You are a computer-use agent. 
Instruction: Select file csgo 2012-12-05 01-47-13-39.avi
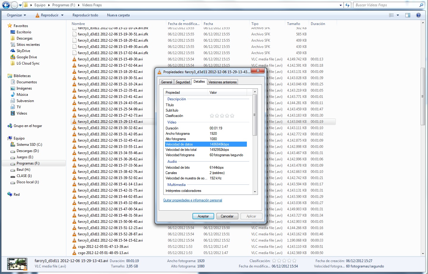[x=103, y=247]
